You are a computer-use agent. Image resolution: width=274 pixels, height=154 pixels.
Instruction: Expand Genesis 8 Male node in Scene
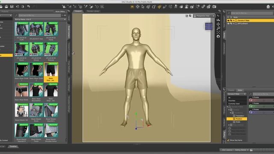[234, 21]
